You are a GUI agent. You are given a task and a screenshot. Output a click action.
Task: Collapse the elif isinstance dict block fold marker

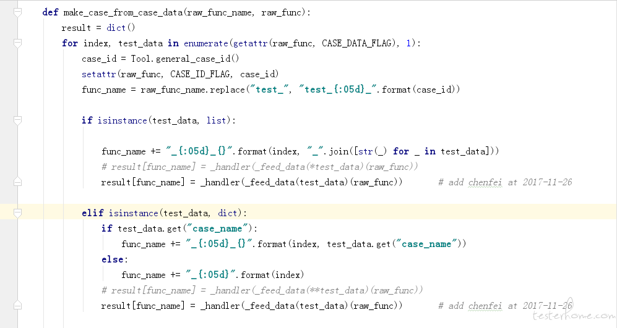tap(17, 213)
